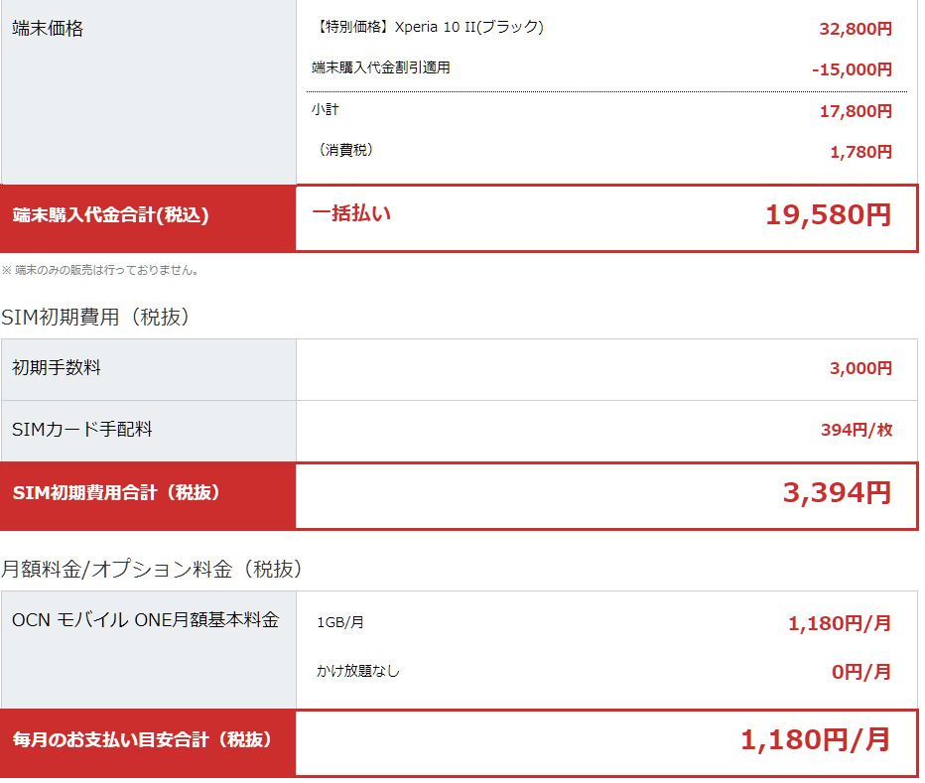Select the 3,000円 initial fee amount
This screenshot has height=783, width=925.
coord(860,369)
